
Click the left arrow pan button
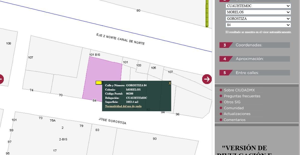(1, 79)
